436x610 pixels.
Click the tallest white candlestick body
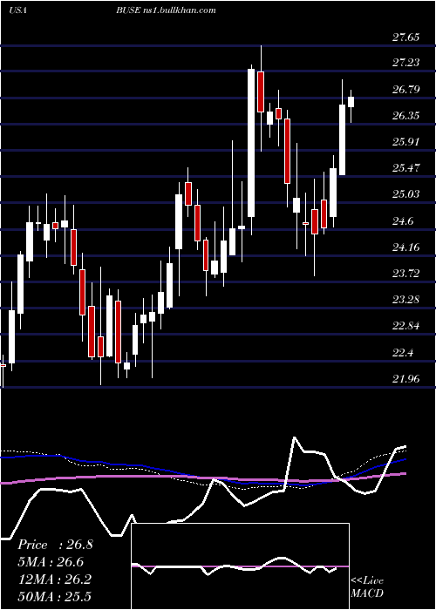click(x=251, y=143)
